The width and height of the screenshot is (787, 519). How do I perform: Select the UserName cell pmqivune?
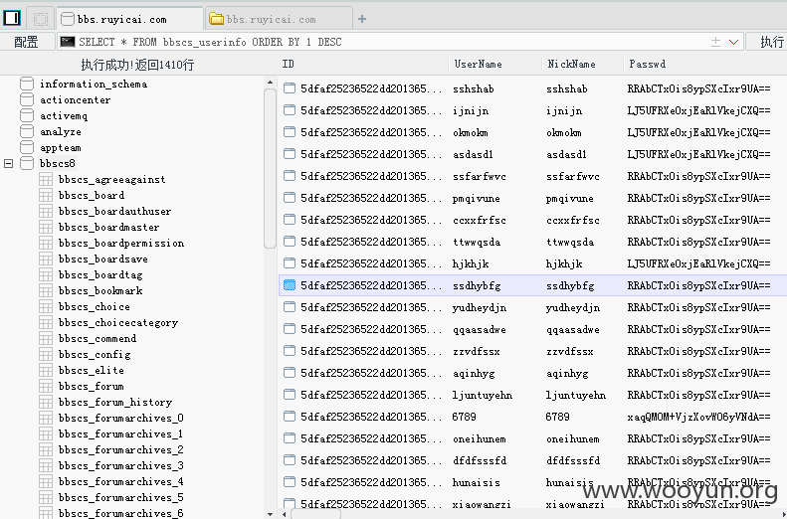tap(476, 199)
